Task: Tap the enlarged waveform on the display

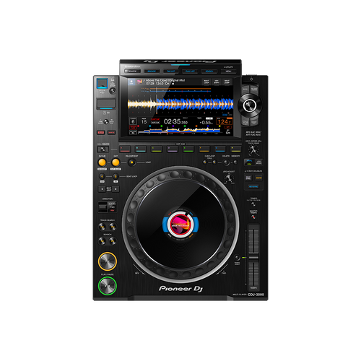Action: (x=180, y=104)
